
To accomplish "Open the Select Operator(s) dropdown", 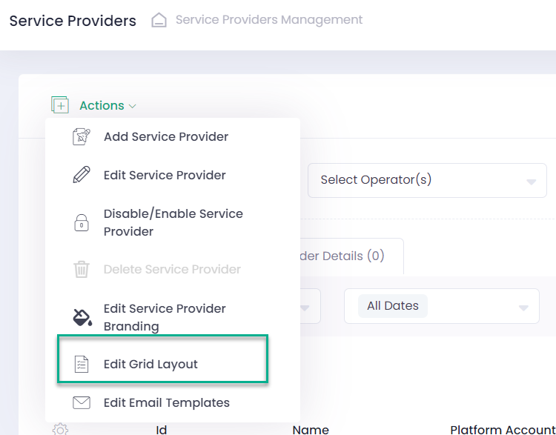I will click(x=426, y=180).
